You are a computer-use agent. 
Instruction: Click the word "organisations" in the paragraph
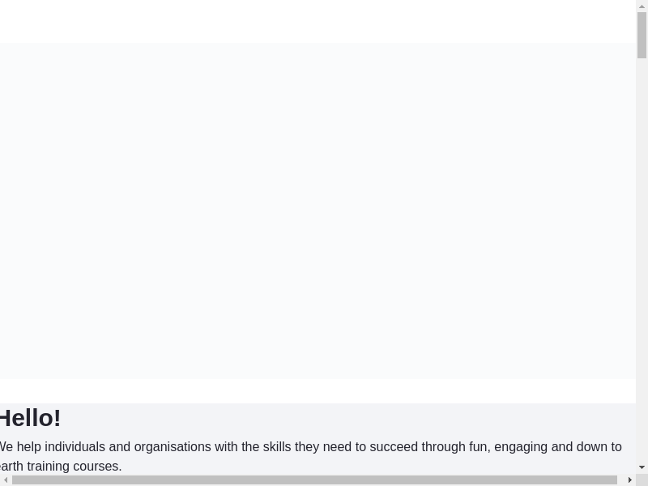173,447
